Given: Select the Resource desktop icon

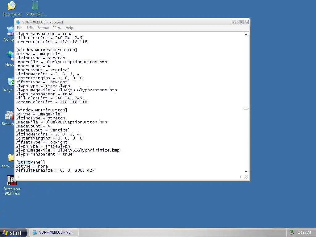Looking at the screenshot, I should click(8, 118).
